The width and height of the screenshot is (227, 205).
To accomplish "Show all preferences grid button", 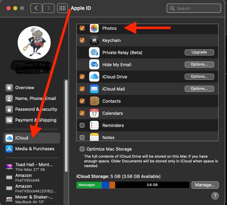I will coord(62,8).
